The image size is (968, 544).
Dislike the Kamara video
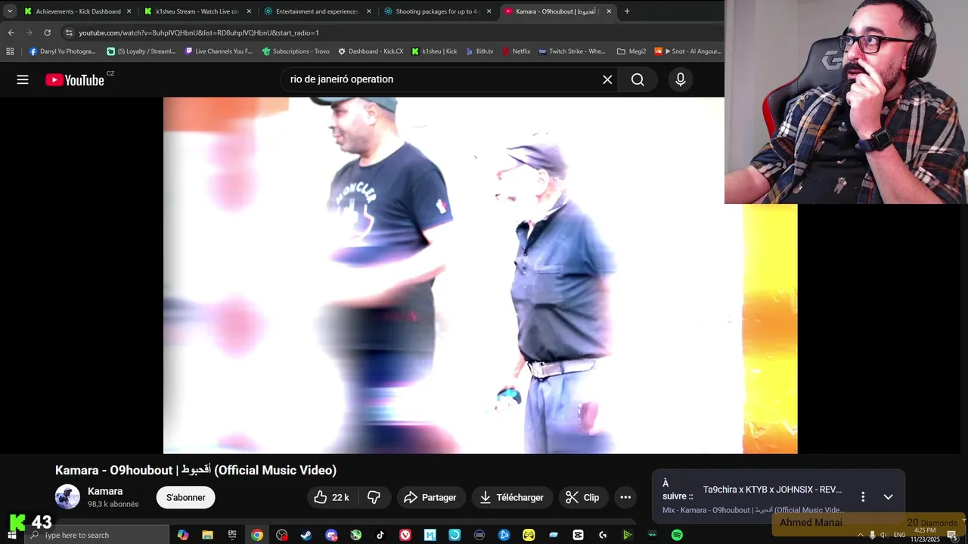(x=374, y=497)
